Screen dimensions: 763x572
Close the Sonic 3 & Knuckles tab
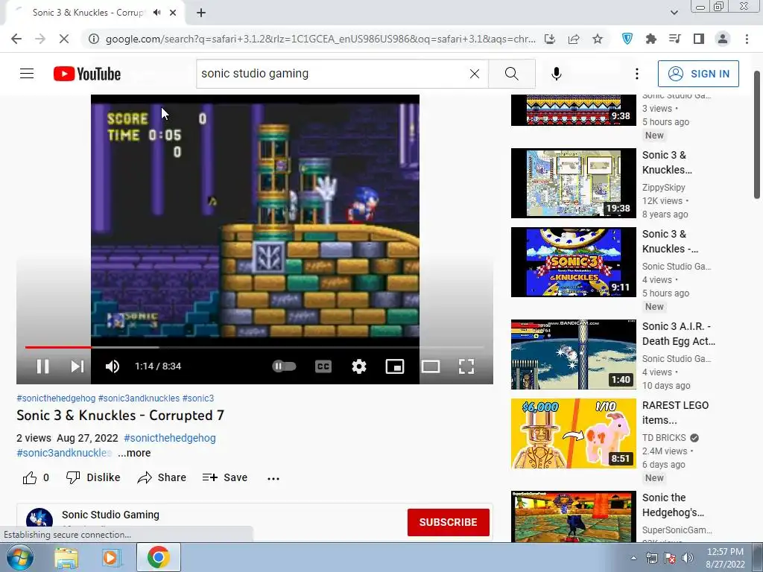[x=173, y=13]
